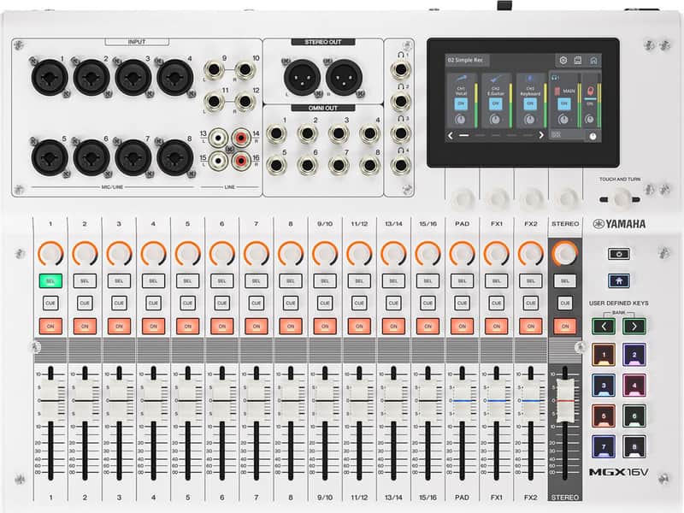Viewport: 684px width, 513px height.
Task: Trigger User Defined Key 4
Action: [x=634, y=386]
